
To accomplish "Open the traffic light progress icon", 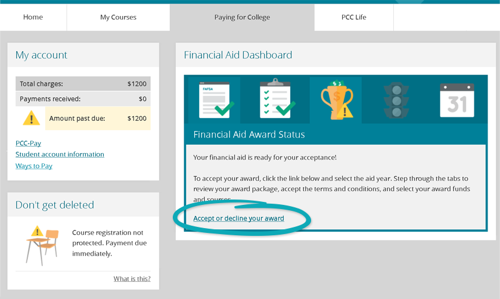I will 396,101.
